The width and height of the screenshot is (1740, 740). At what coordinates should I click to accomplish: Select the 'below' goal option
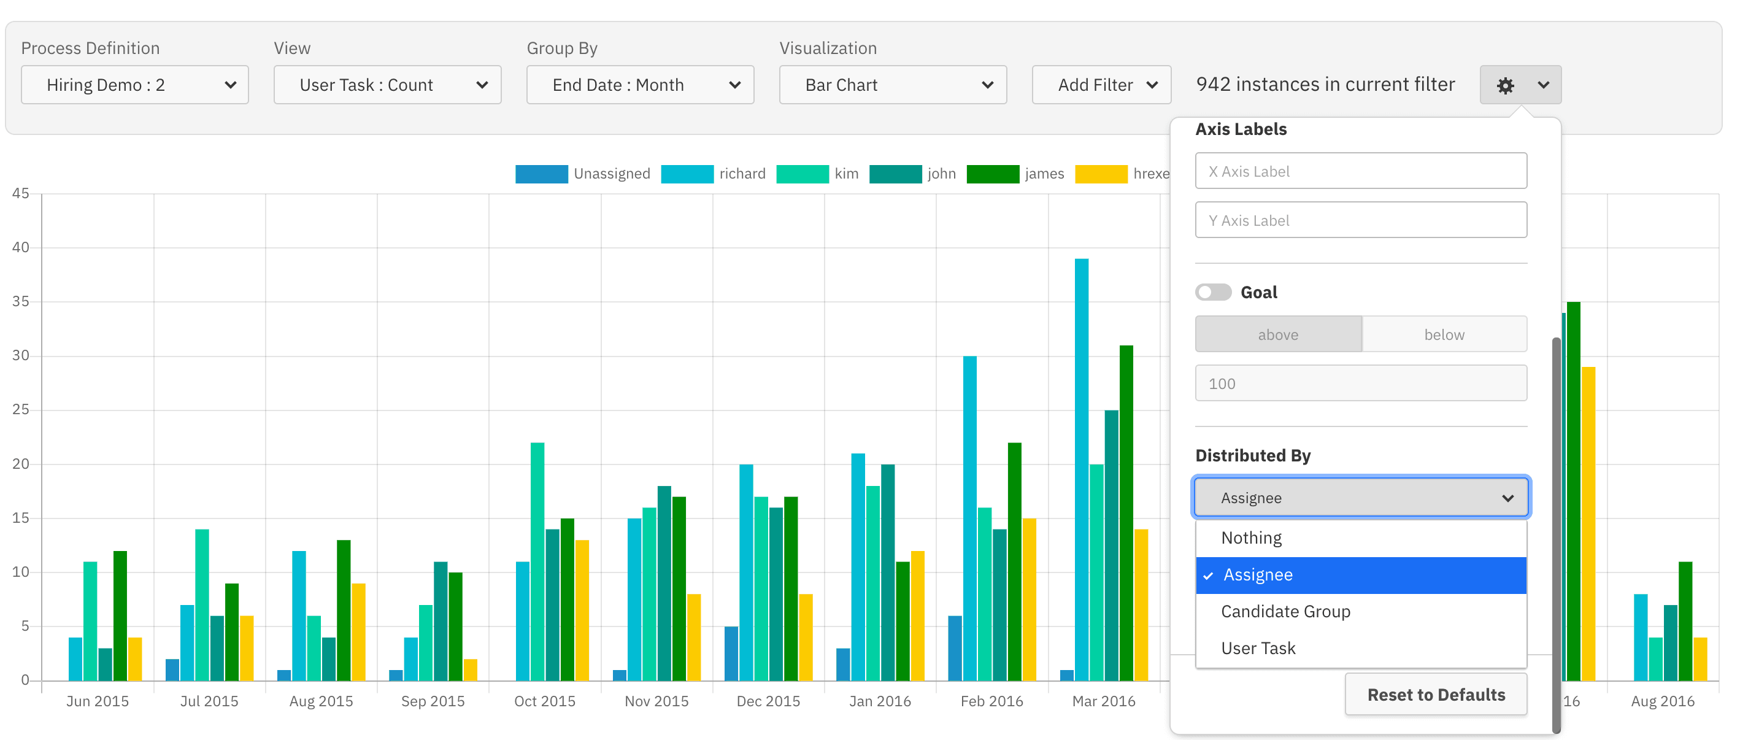tap(1444, 334)
